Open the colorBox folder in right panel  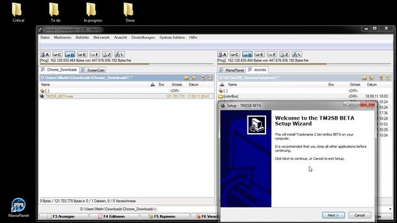click(230, 97)
